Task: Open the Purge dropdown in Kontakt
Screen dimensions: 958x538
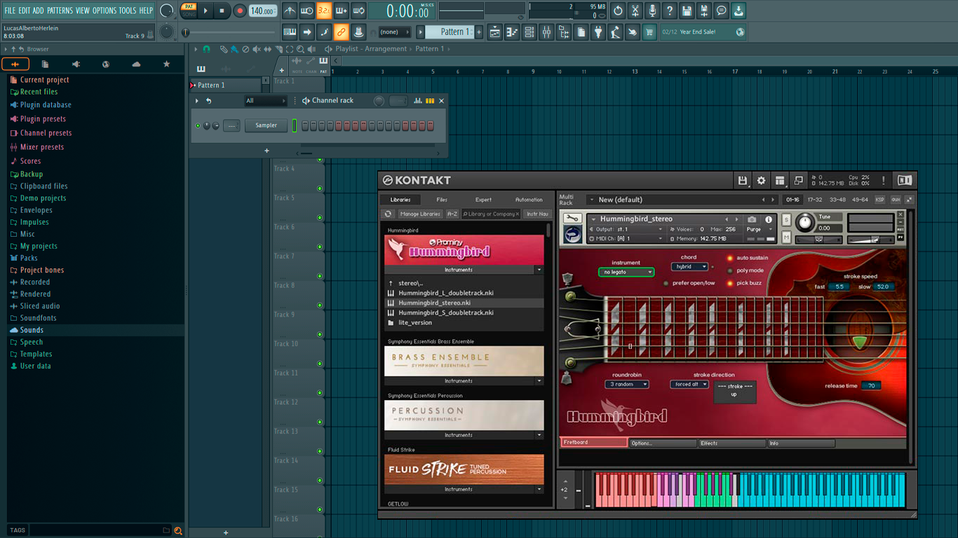Action: (758, 229)
